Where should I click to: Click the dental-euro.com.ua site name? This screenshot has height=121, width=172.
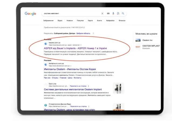pos(56,64)
